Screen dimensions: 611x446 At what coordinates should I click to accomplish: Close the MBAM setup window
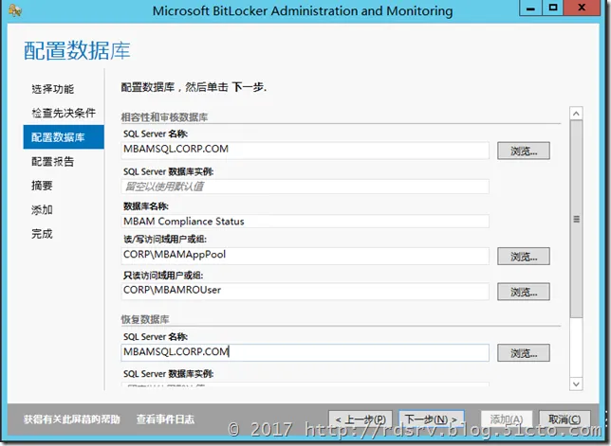(582, 9)
